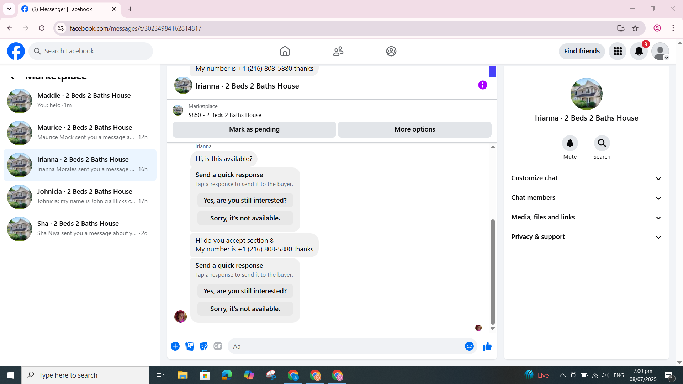Viewport: 683px width, 384px height.
Task: Search in conversation using magnifier icon
Action: [x=602, y=143]
